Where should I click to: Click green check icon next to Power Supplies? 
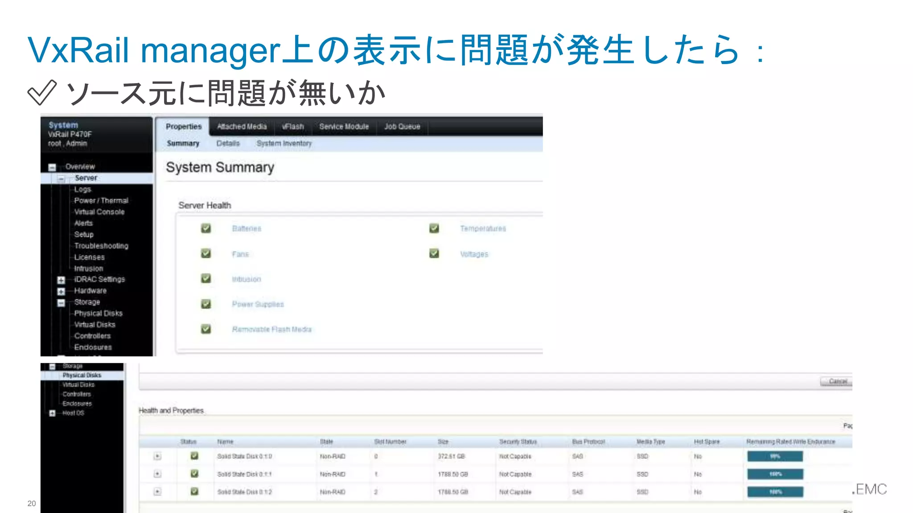(x=206, y=304)
